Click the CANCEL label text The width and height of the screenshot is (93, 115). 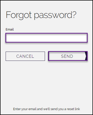[x=25, y=56]
